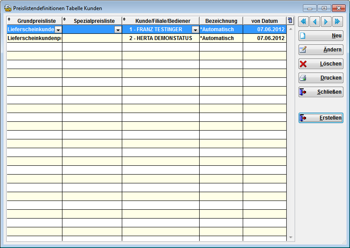Viewport: 350px width, 248px height.
Task: Click the Ändern button
Action: point(321,50)
